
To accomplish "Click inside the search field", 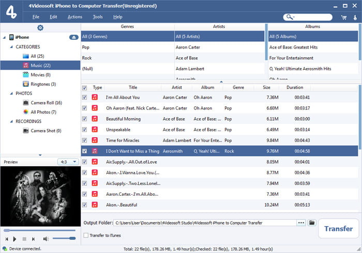I will (308, 17).
